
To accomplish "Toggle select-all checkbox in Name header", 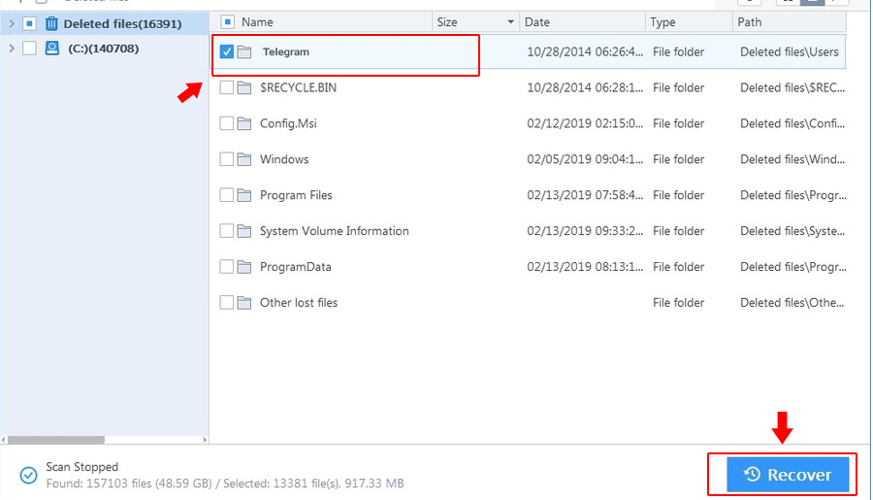I will pos(227,22).
